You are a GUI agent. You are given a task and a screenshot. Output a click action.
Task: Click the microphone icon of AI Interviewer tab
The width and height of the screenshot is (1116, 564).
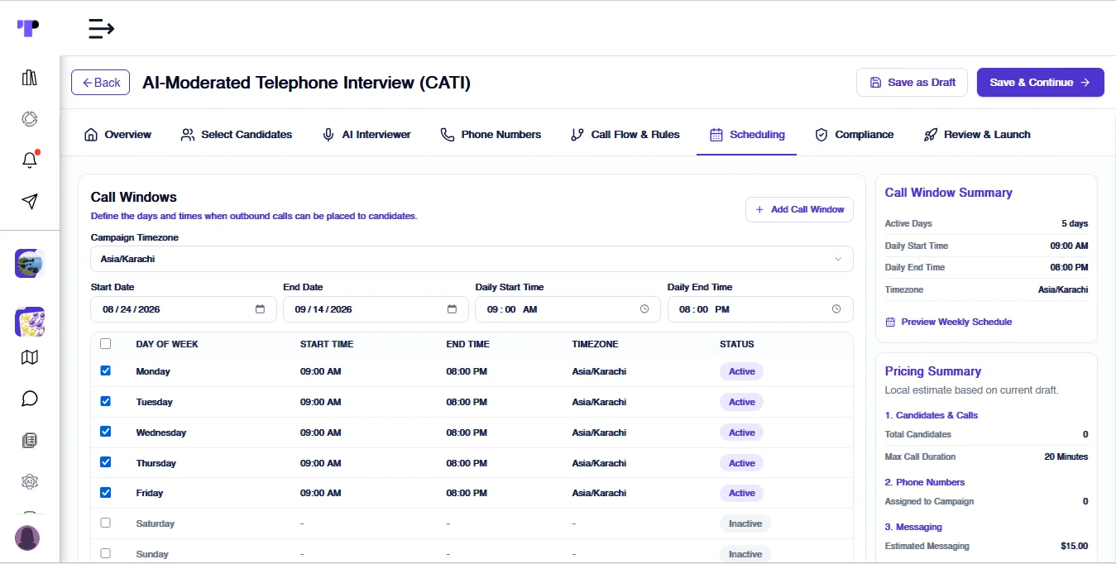tap(328, 134)
